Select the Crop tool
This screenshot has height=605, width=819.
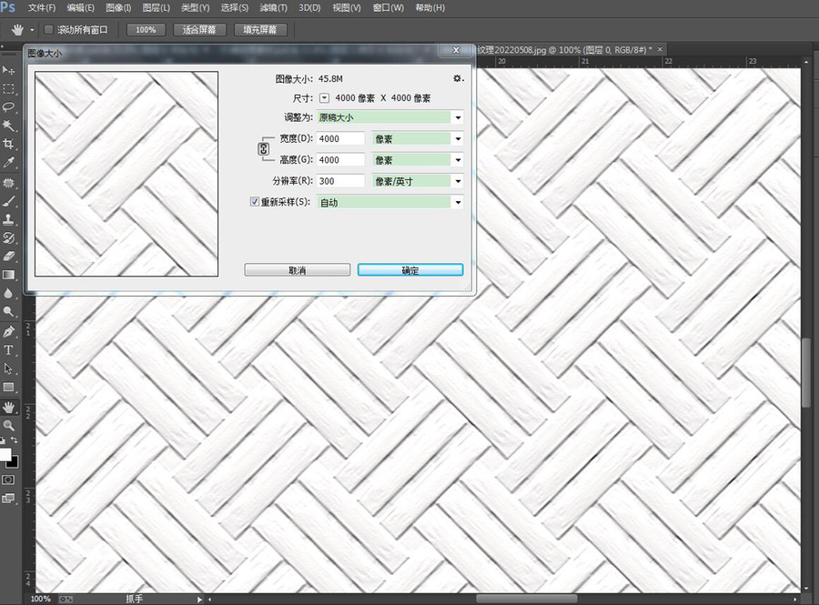click(8, 144)
